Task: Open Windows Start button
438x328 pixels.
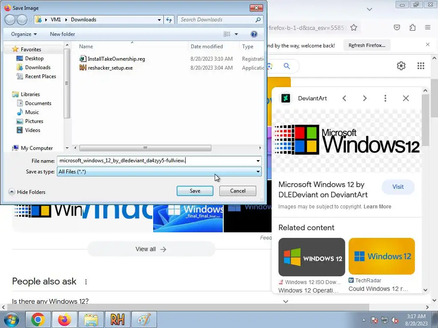Action: 12,319
